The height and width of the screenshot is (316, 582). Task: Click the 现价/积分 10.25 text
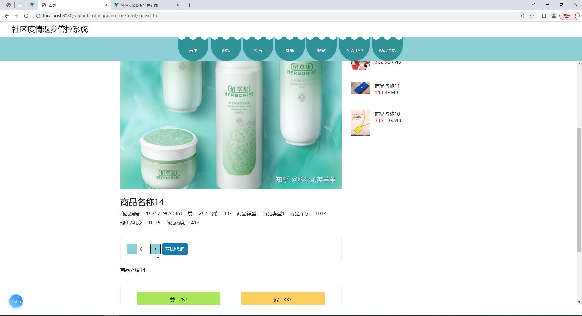coord(140,223)
